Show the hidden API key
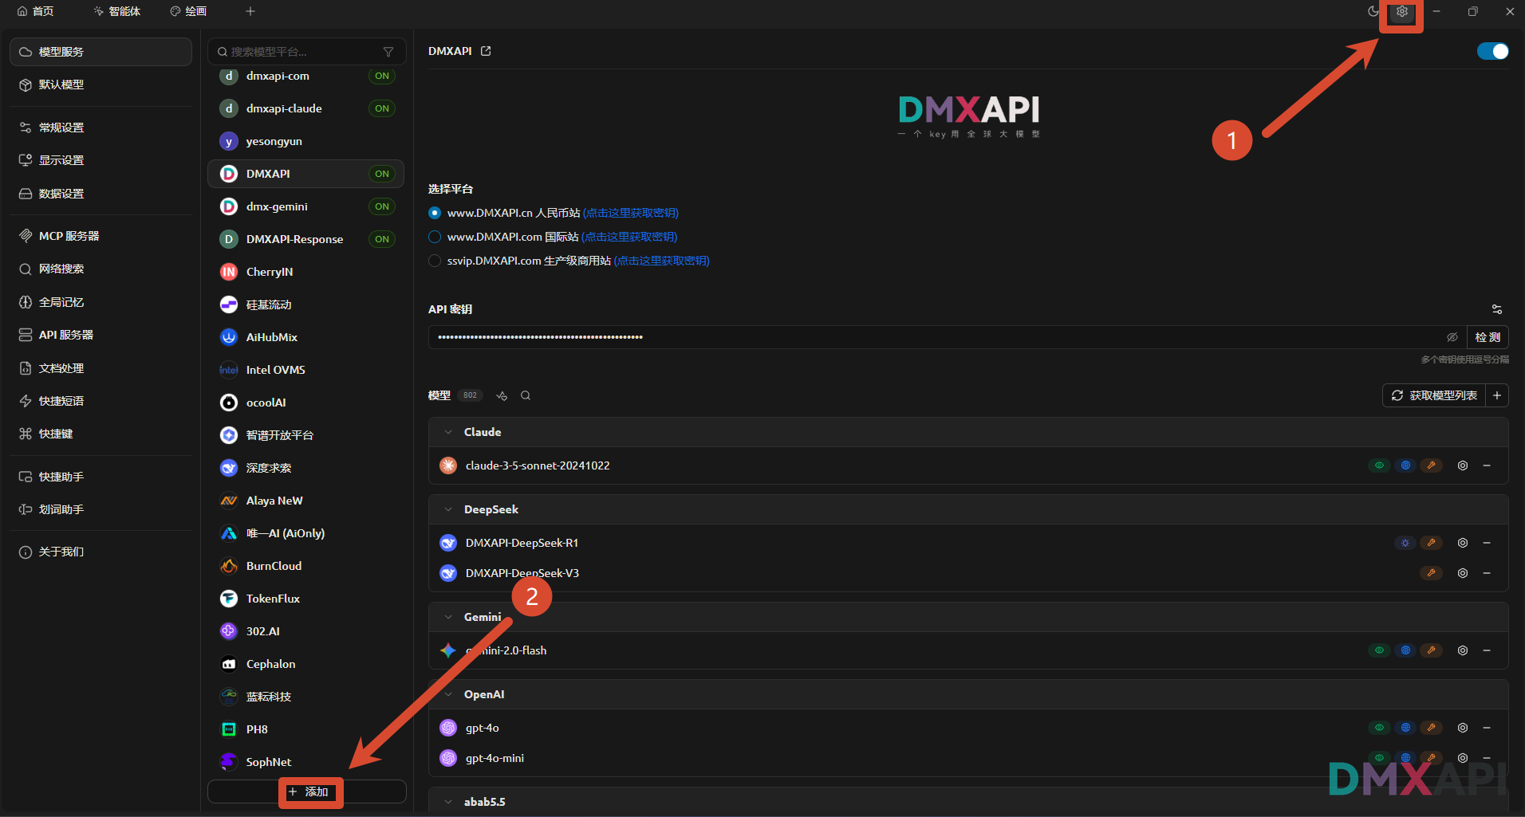Image resolution: width=1525 pixels, height=817 pixels. pos(1452,337)
